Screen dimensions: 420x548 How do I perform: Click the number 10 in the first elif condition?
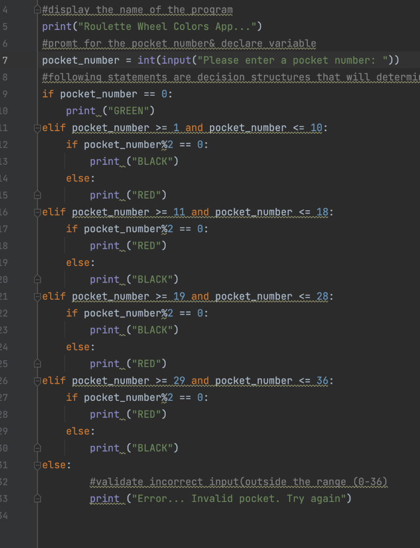(x=316, y=128)
